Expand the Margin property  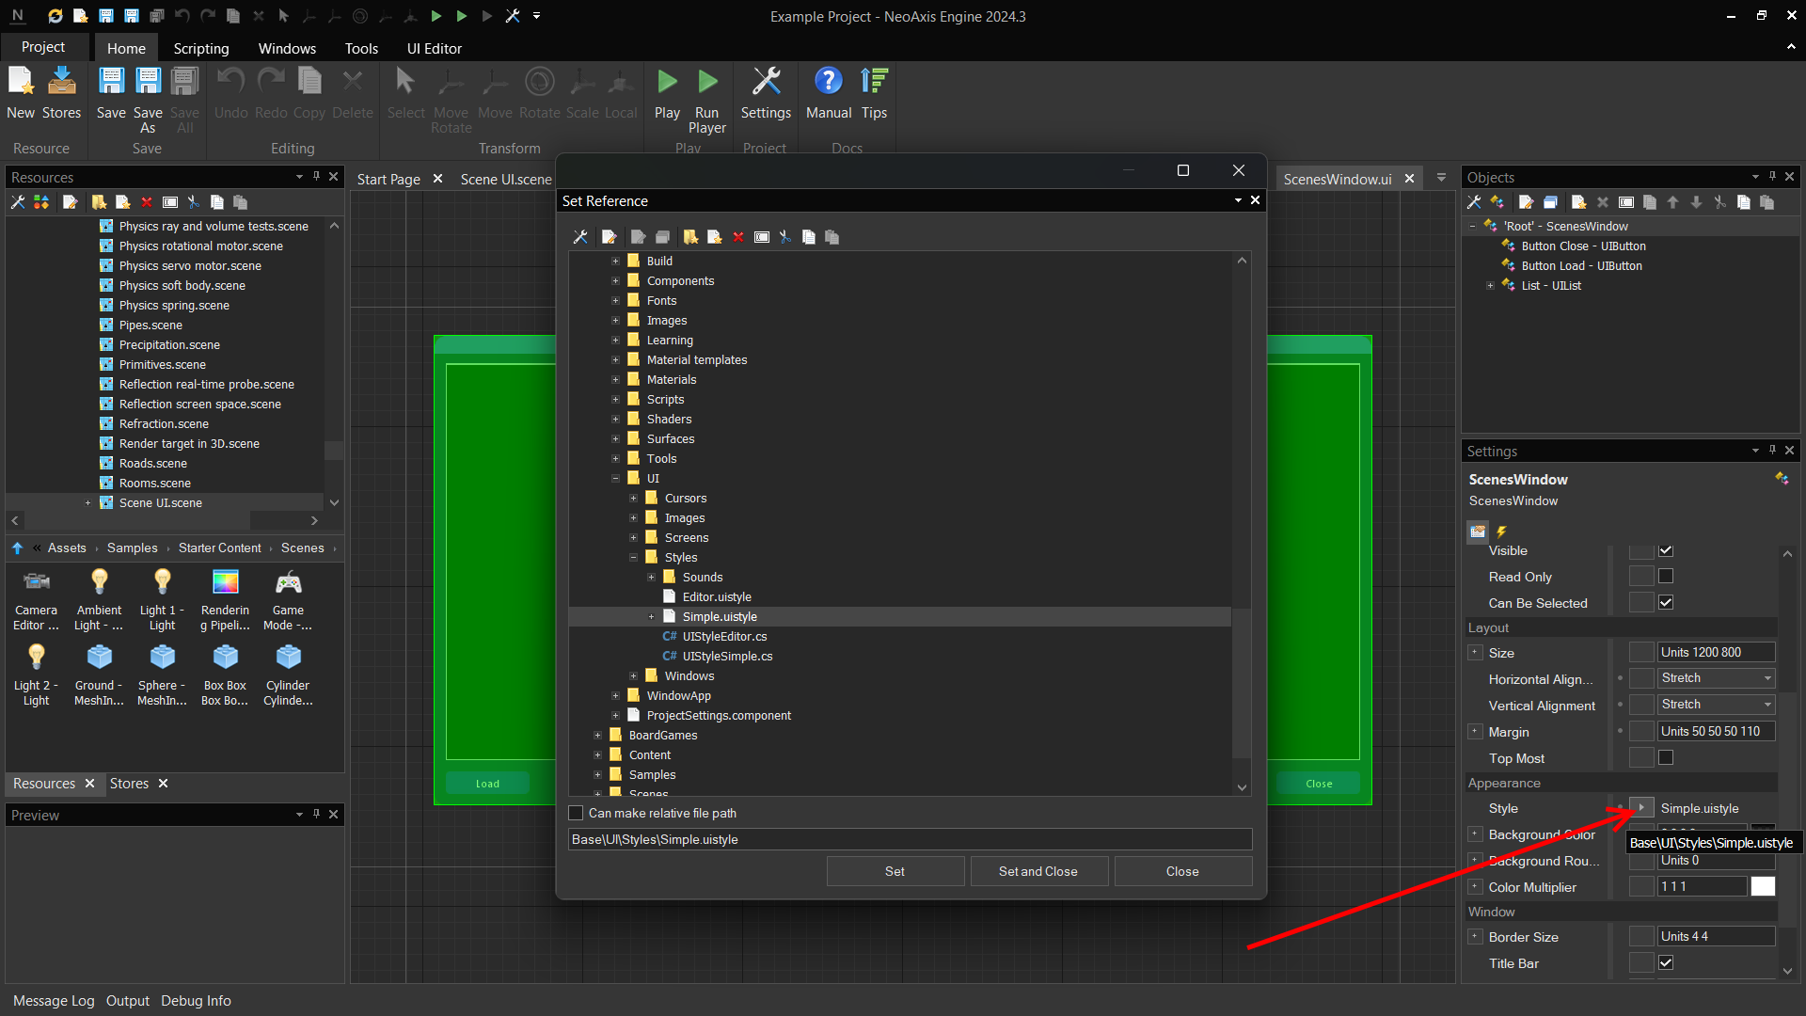pos(1475,732)
